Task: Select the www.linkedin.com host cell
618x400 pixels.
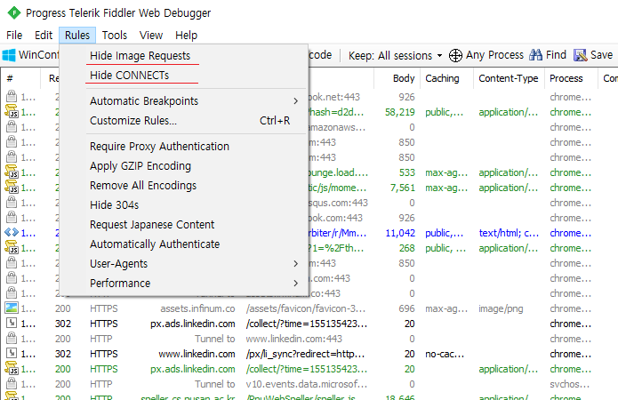Action: click(197, 354)
